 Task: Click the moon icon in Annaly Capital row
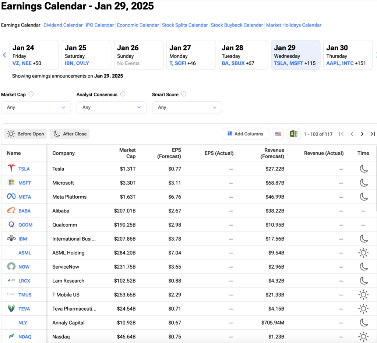point(364,322)
